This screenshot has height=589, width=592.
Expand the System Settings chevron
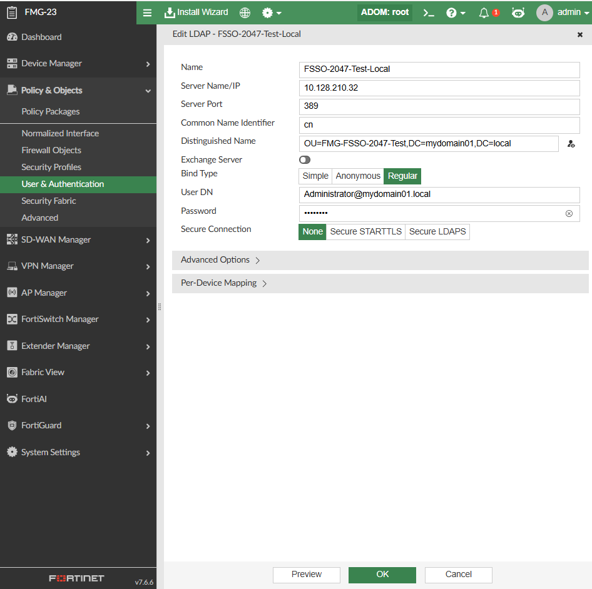coord(148,453)
